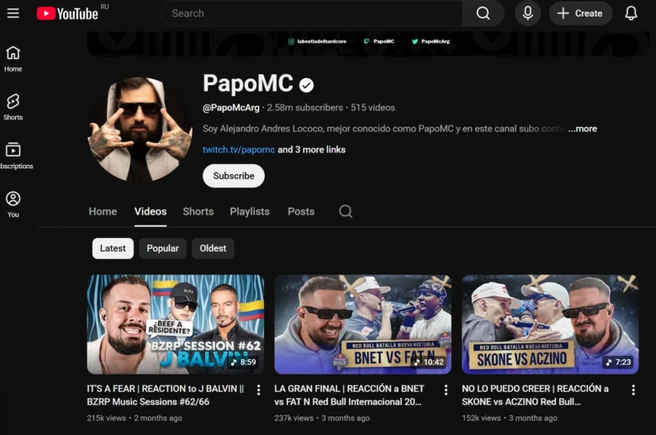This screenshot has height=435, width=656.
Task: Open the Instagram labestiadelhardcore banner link
Action: pos(318,41)
